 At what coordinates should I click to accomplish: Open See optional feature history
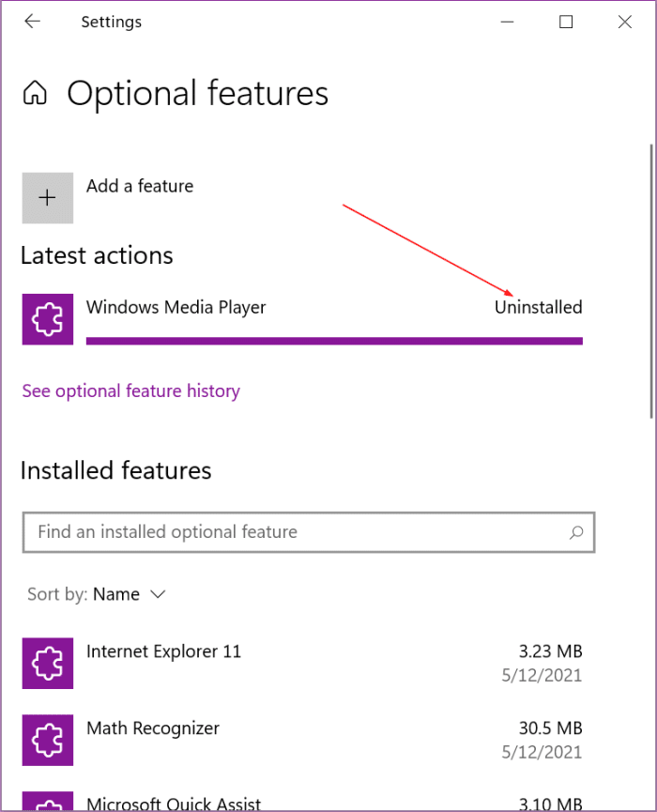[x=130, y=391]
